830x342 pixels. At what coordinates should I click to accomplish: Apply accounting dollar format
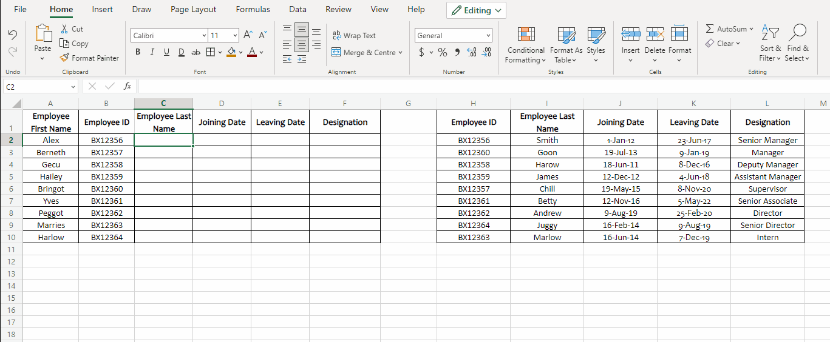[422, 52]
